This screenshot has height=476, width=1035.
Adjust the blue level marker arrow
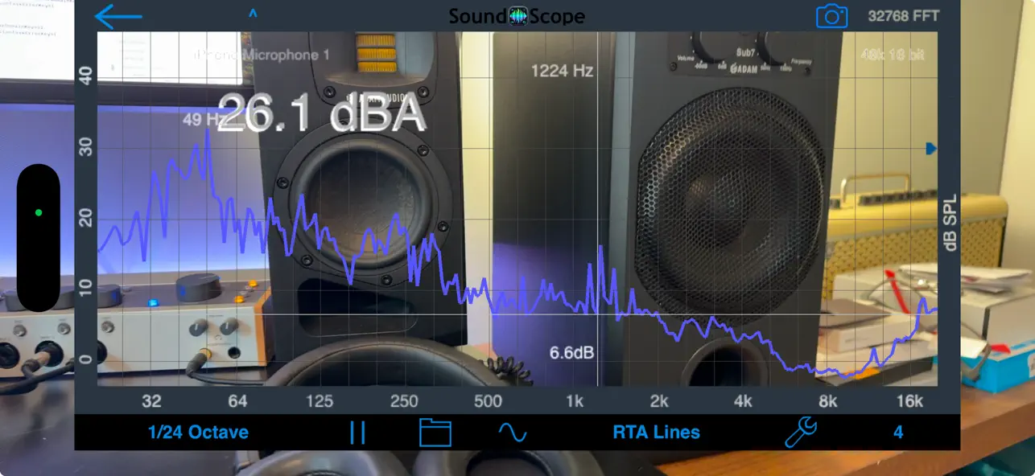coord(931,148)
